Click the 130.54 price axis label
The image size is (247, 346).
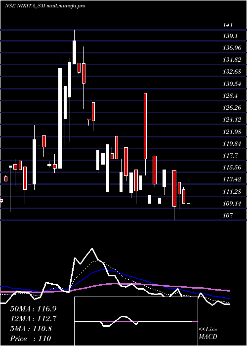coord(232,84)
